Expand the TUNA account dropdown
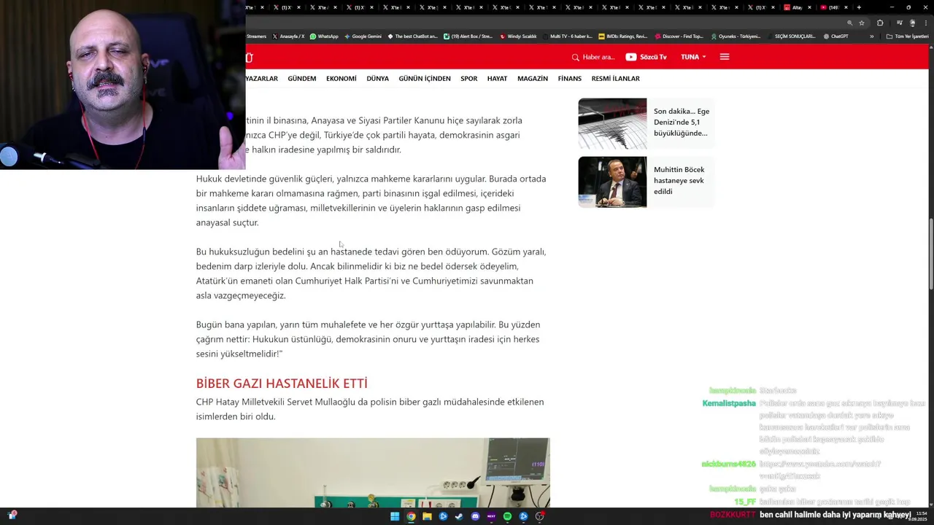934x525 pixels. click(x=693, y=57)
